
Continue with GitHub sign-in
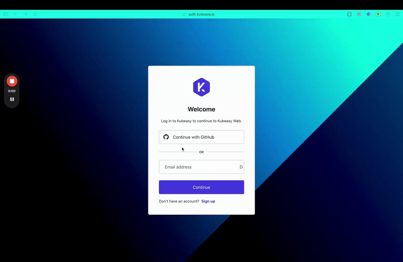click(201, 137)
